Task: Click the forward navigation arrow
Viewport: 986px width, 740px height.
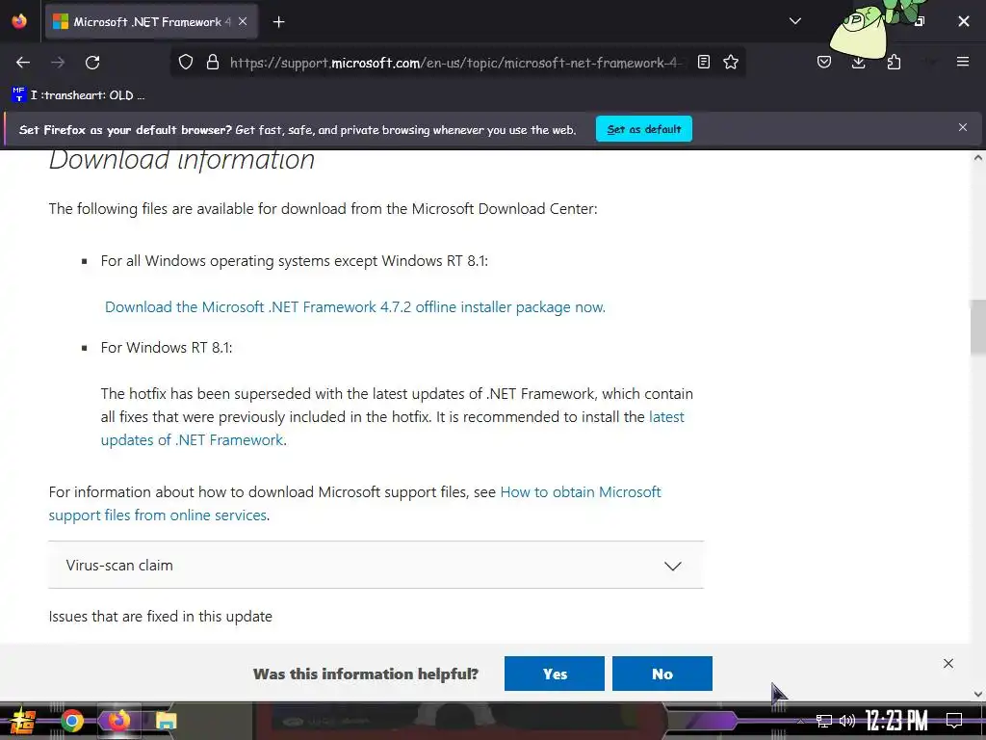Action: pyautogui.click(x=58, y=63)
